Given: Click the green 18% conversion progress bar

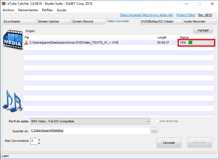Looking at the screenshot, I should (x=200, y=42).
